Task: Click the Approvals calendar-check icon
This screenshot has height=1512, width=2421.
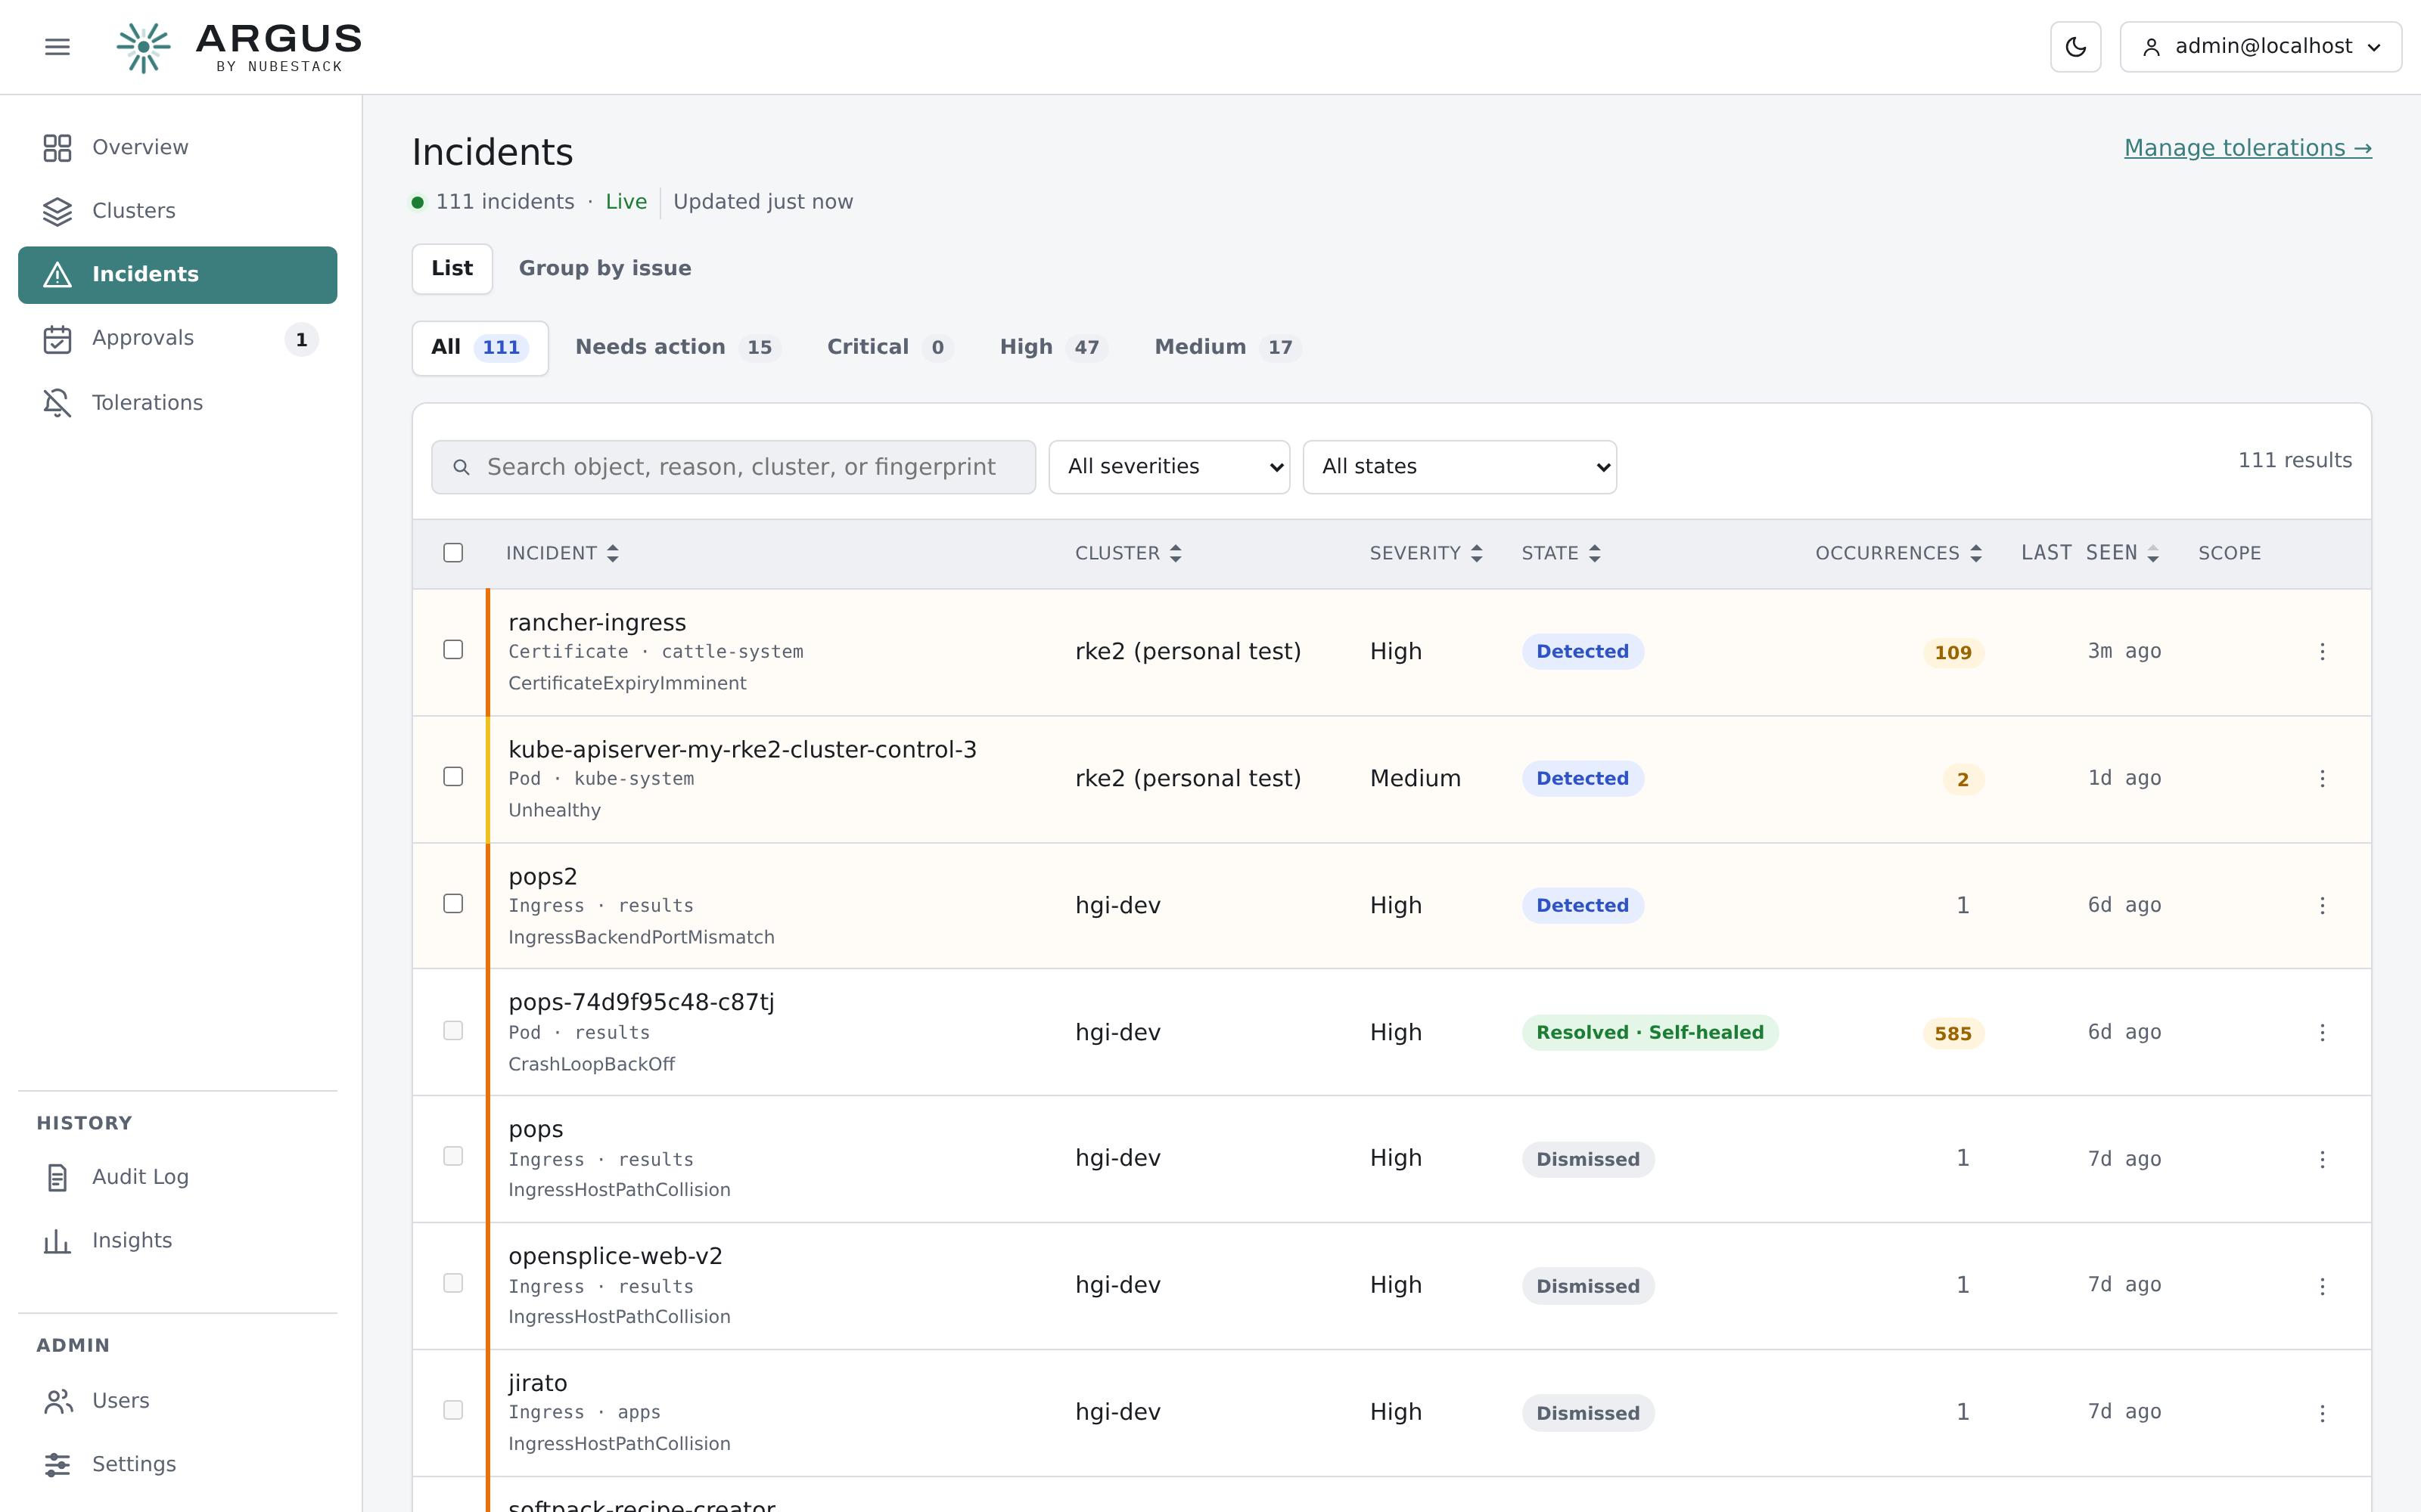Action: point(57,339)
